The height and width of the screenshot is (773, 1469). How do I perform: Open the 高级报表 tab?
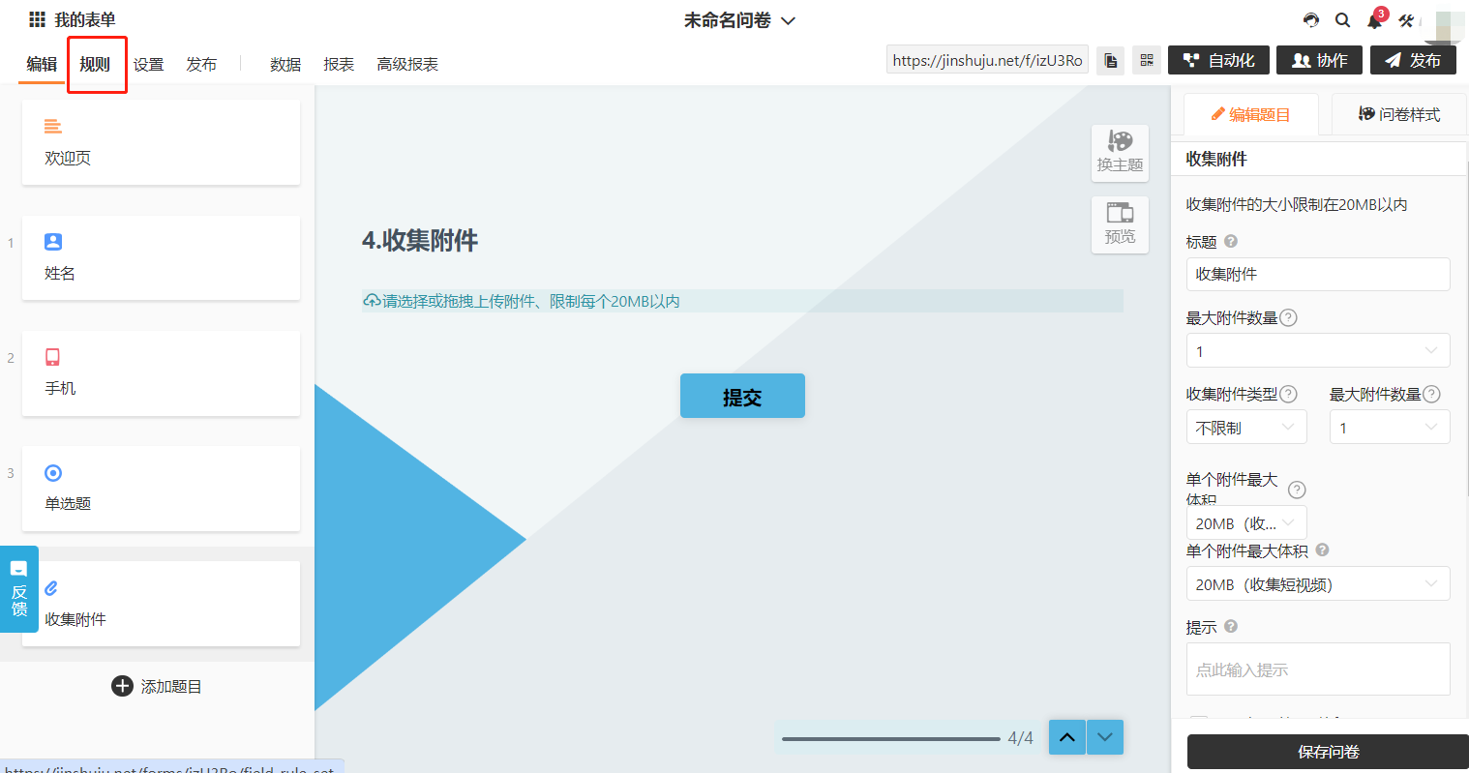(407, 64)
